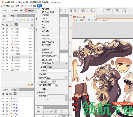
Task: Click the grid icon left of Solo
Action: (x=95, y=20)
